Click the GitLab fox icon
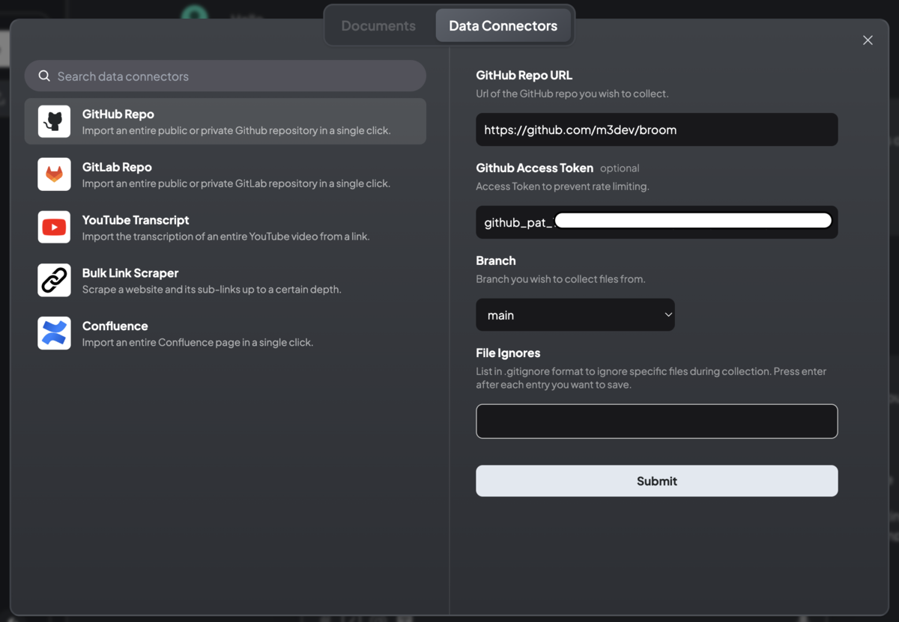 click(54, 174)
